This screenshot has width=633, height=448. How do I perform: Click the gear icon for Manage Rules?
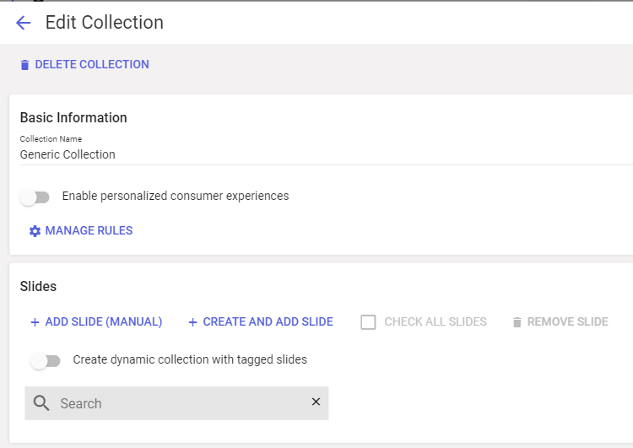(x=35, y=231)
